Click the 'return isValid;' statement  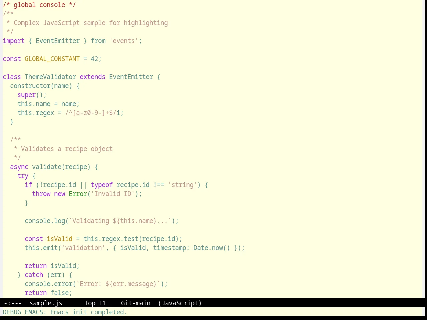coord(52,266)
